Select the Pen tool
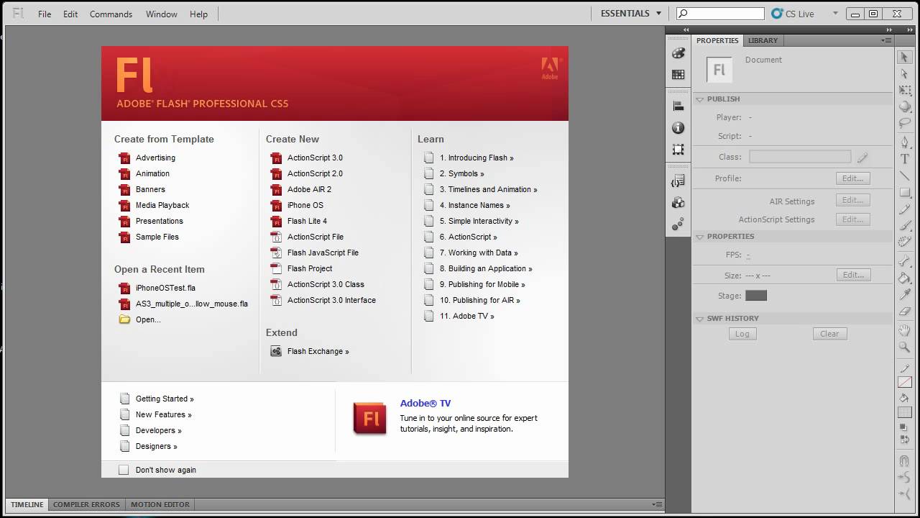Viewport: 920px width, 518px height. (x=905, y=142)
